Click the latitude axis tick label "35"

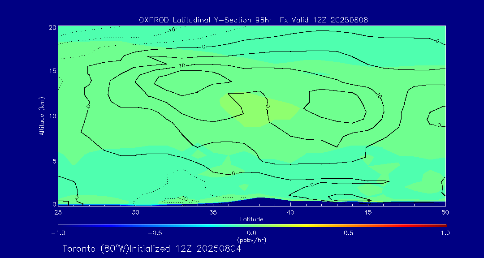(213, 212)
